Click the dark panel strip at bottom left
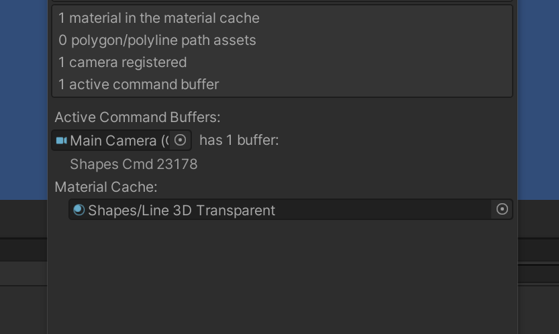The width and height of the screenshot is (559, 334). (x=23, y=249)
